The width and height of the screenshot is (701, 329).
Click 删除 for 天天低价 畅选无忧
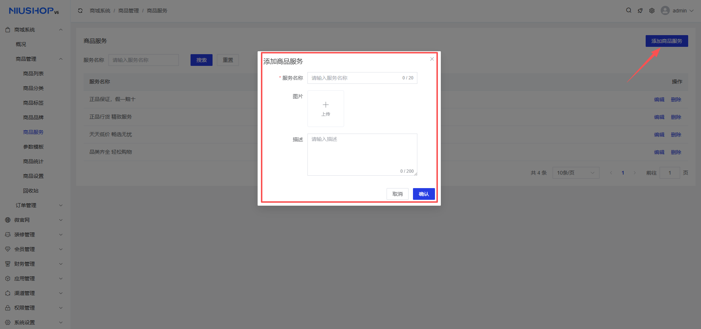click(x=676, y=135)
